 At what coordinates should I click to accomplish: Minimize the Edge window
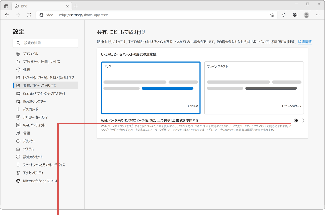pos(296,4)
